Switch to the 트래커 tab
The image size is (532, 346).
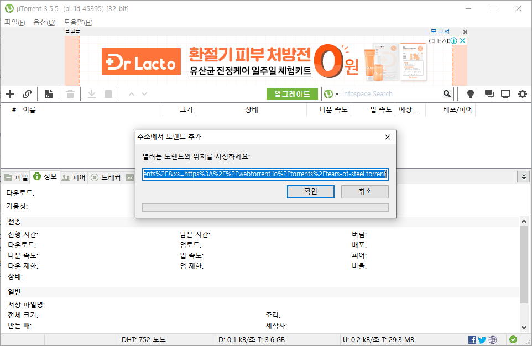106,177
